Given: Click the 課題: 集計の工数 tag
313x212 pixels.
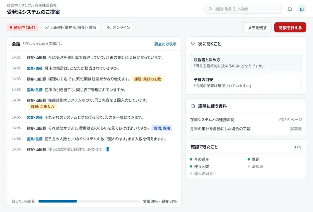Looking at the screenshot, I should click(x=148, y=79).
